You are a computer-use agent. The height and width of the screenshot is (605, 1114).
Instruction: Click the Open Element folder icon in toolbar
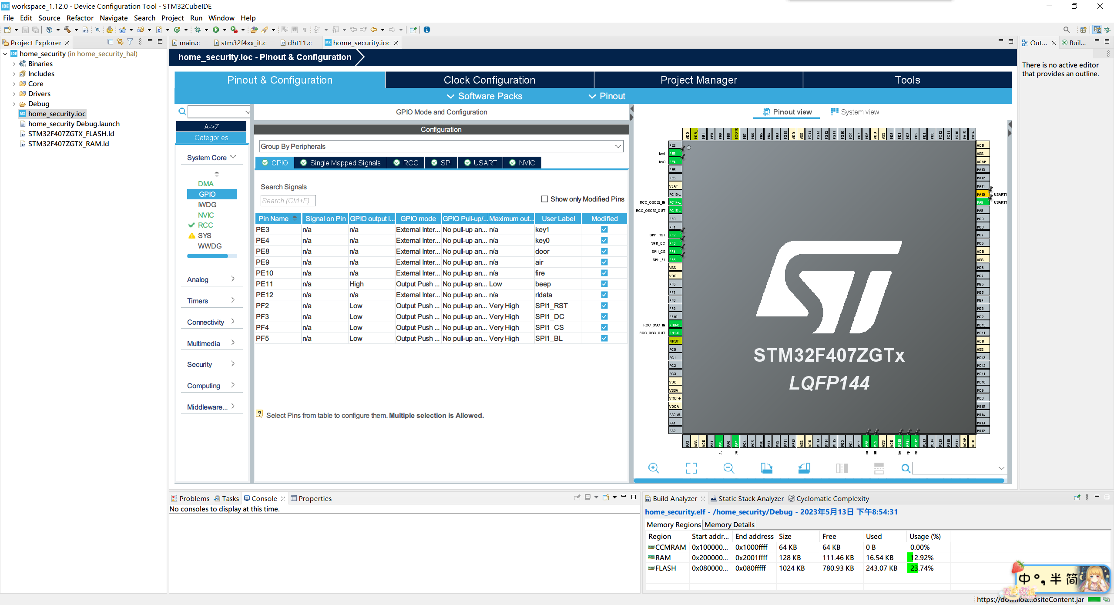tap(254, 30)
